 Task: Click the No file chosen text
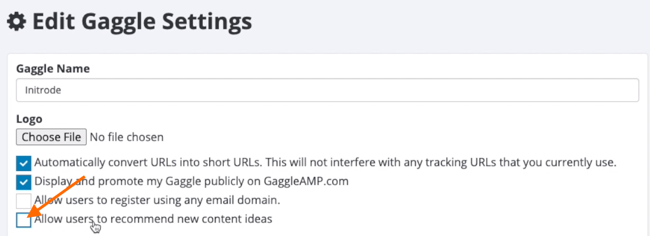(127, 137)
